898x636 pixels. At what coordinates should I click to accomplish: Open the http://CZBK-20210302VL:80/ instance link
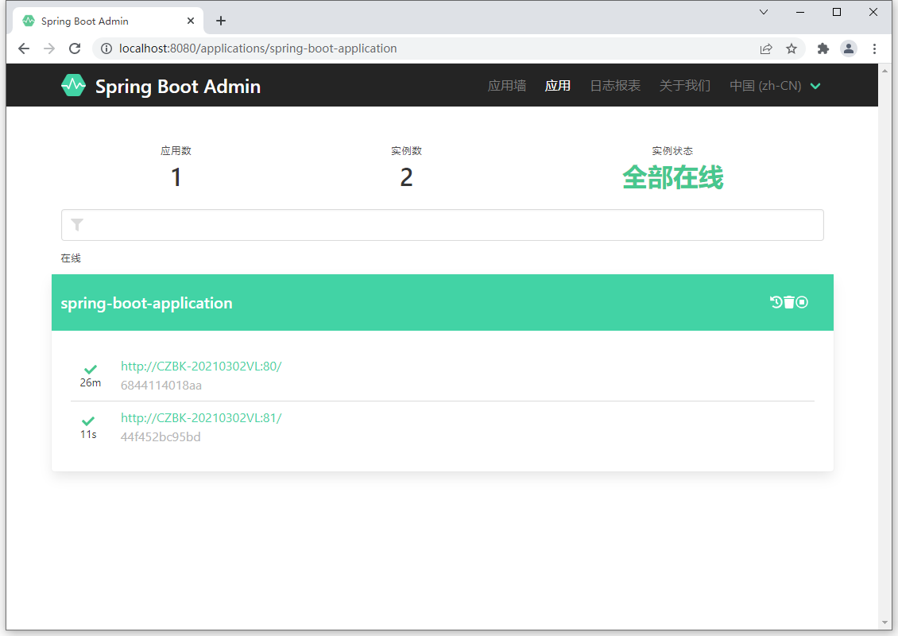[x=201, y=366]
